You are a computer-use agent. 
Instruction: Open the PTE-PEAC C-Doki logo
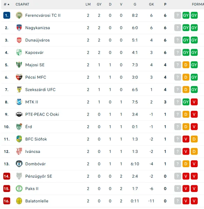point(19,114)
